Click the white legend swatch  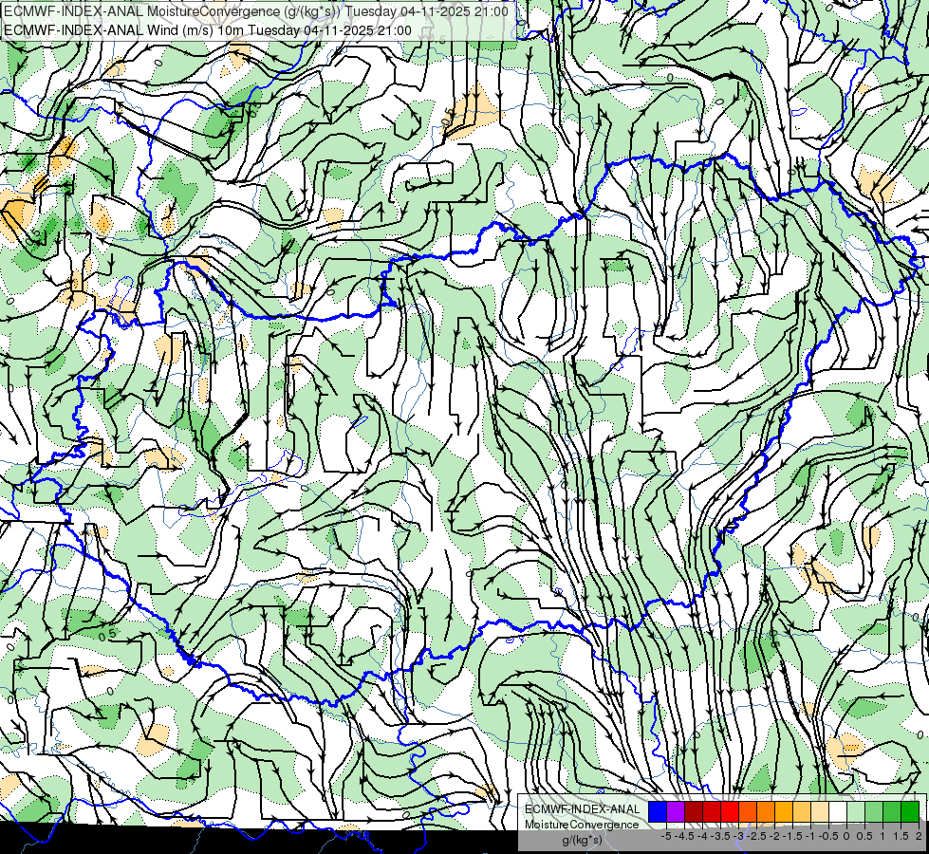point(838,811)
